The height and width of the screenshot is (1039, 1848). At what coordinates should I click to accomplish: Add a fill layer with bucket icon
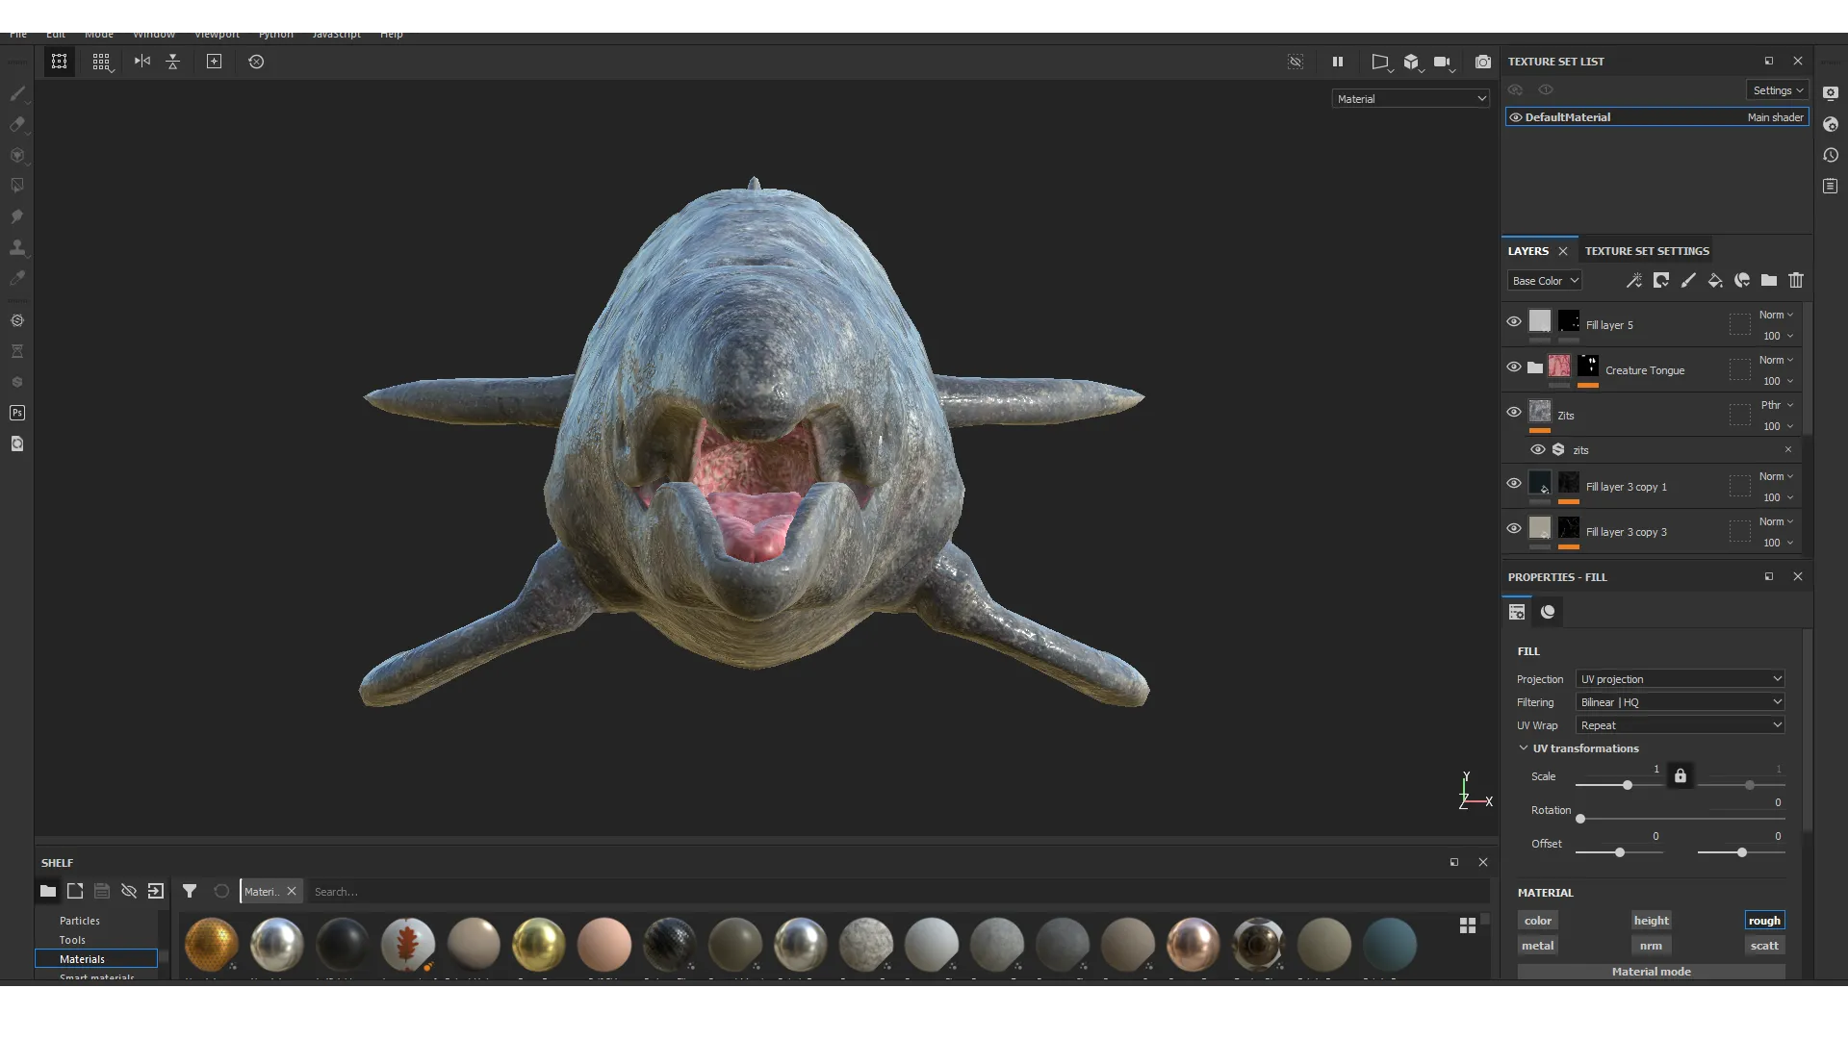(x=1715, y=281)
